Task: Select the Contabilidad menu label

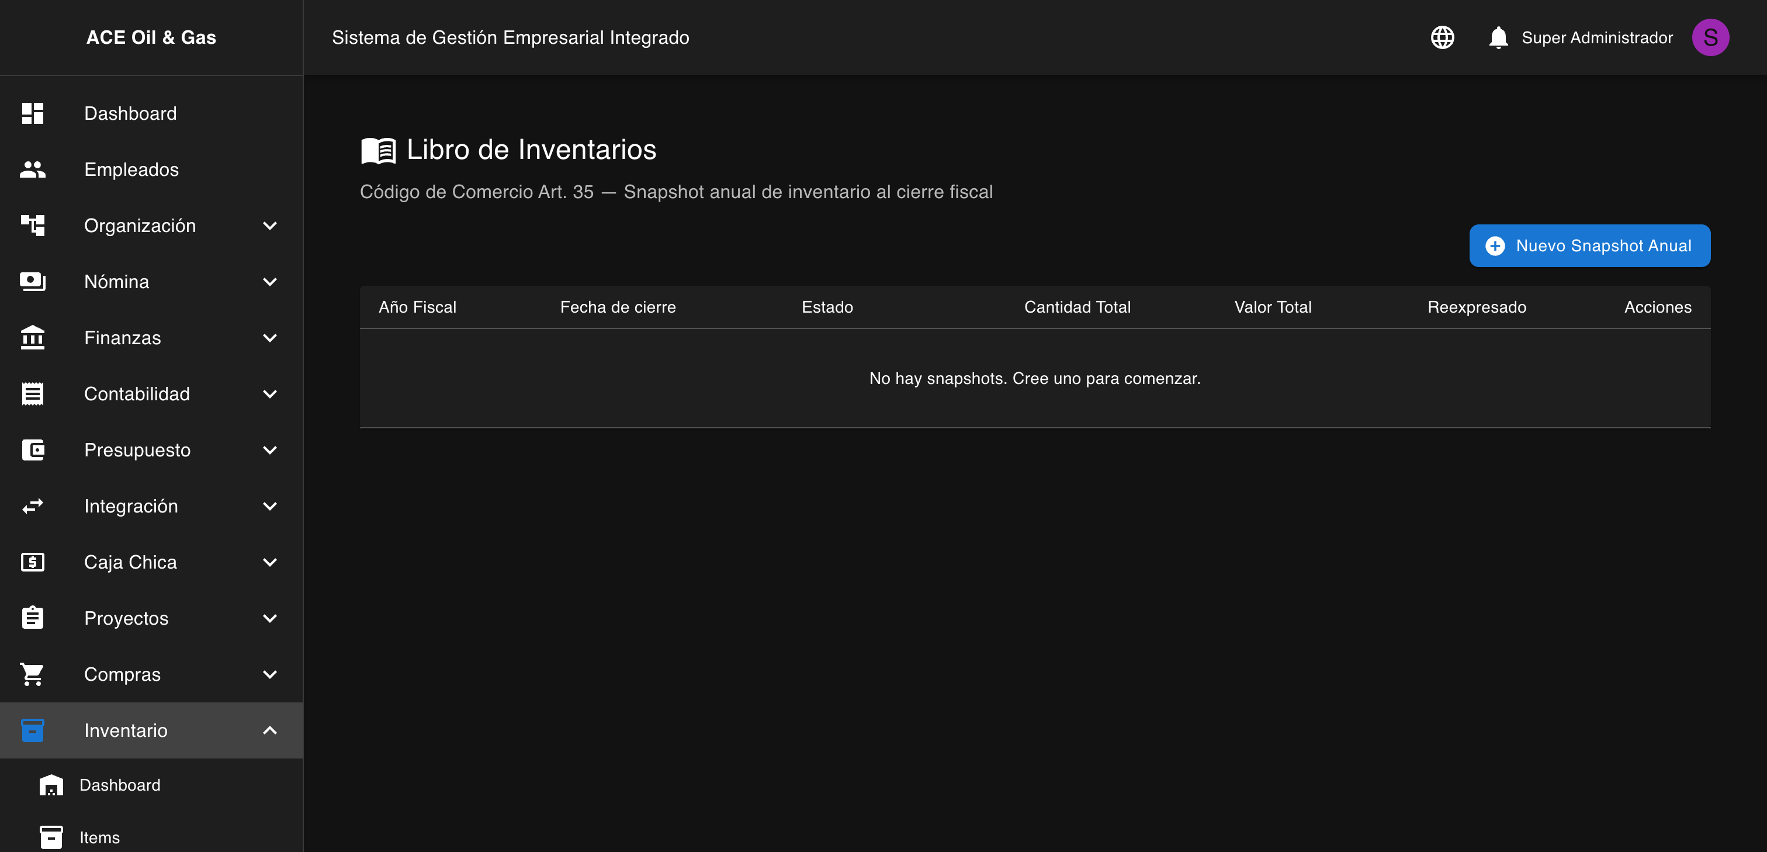Action: click(x=137, y=394)
